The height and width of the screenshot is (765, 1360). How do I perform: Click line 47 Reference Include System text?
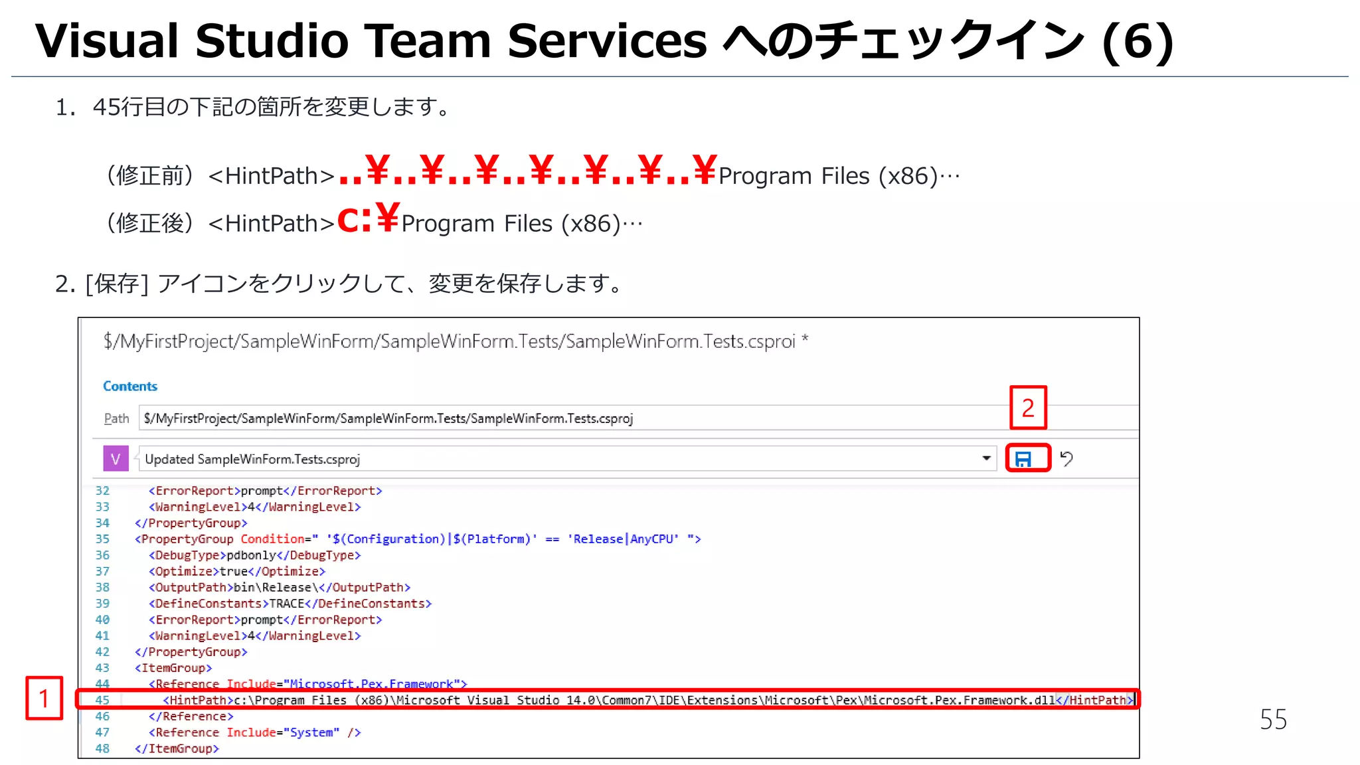[x=254, y=732]
